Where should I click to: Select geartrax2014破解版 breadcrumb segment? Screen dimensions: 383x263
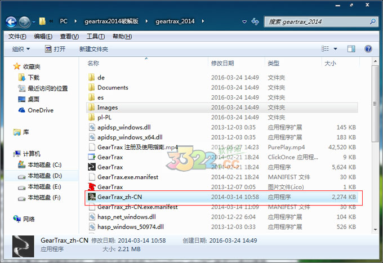click(112, 21)
